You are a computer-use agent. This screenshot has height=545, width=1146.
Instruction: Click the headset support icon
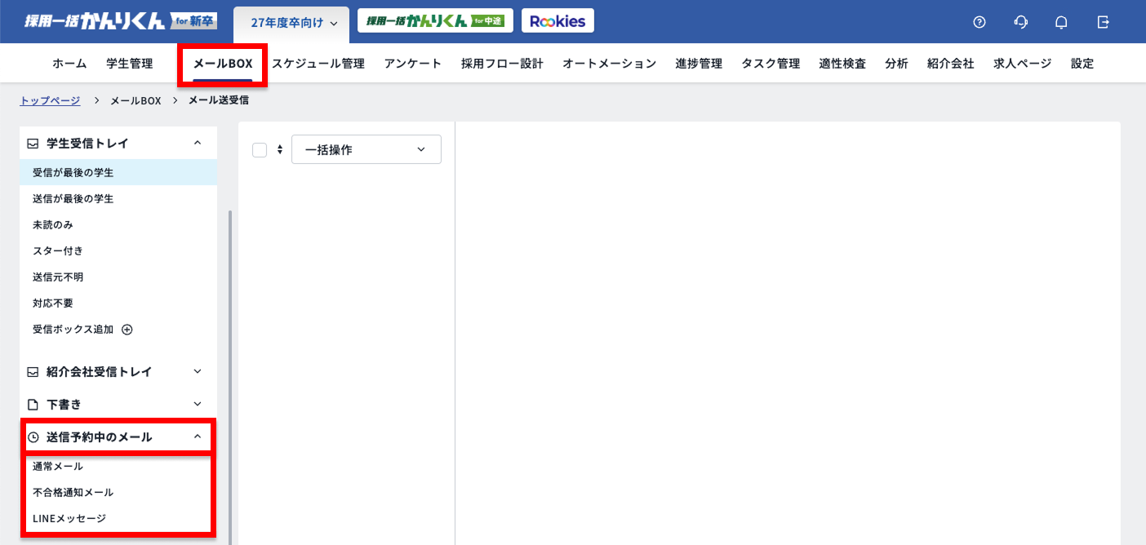click(x=1020, y=22)
